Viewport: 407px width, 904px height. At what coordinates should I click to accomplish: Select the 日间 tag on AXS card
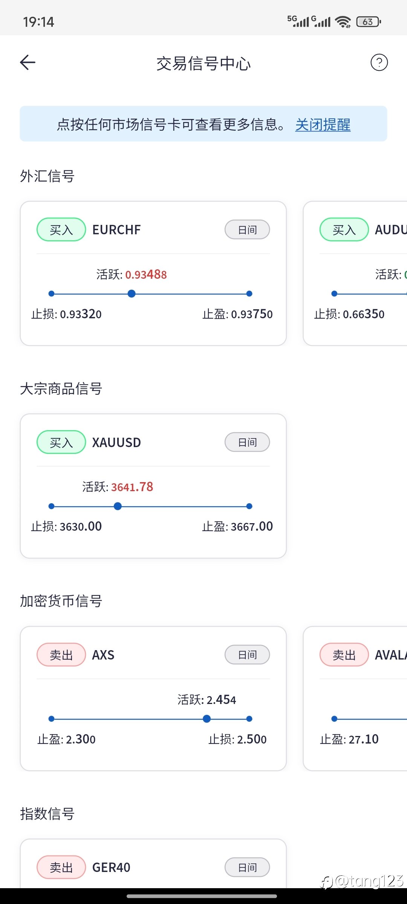[247, 655]
